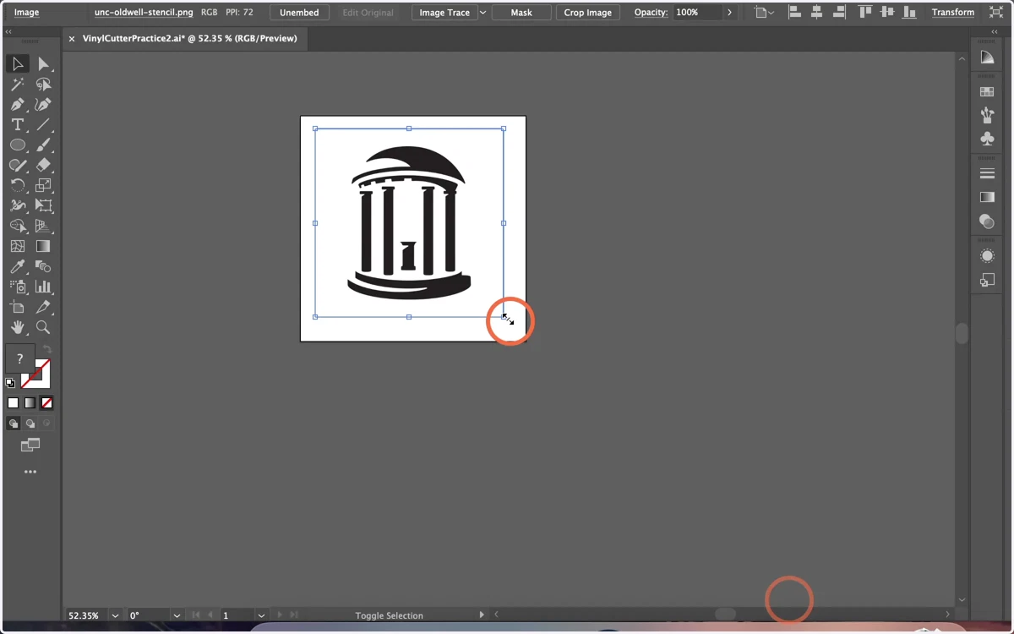This screenshot has height=634, width=1014.
Task: Open rotate view angle dropdown
Action: [177, 615]
